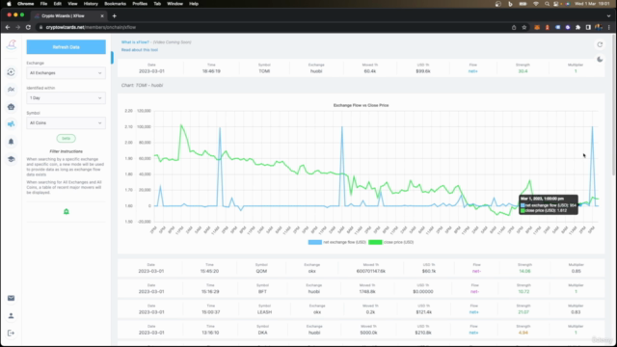Toggle dark mode with the moon icon
Viewport: 617px width, 347px height.
pos(600,60)
